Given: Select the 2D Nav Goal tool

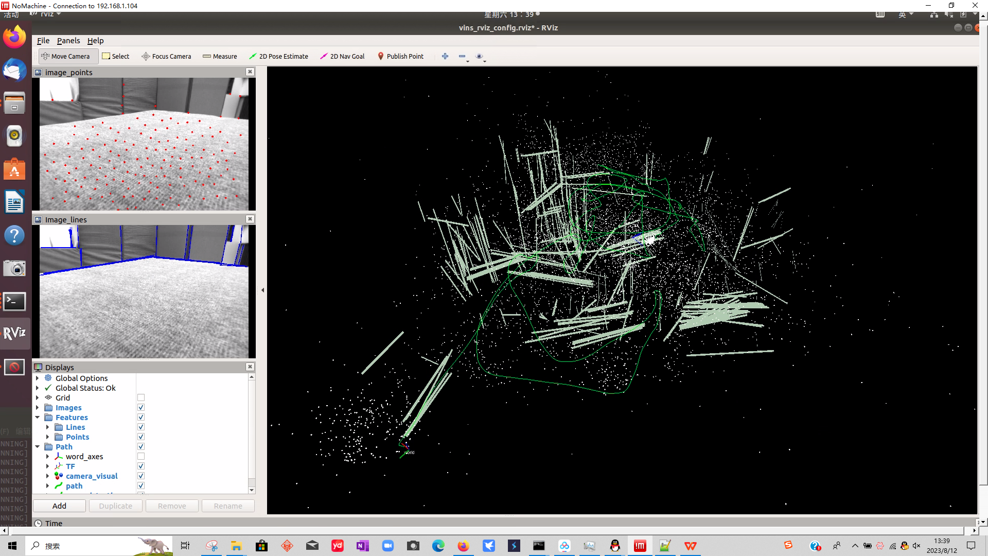Looking at the screenshot, I should coord(342,56).
